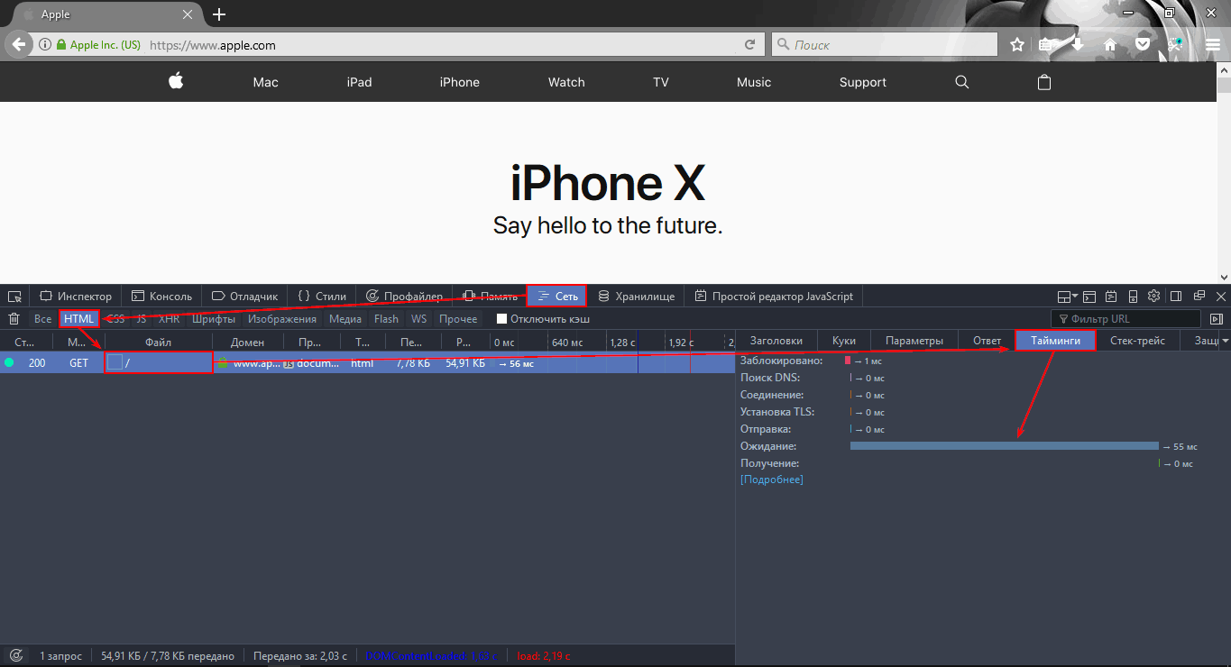Open devtools in separate window icon
The height and width of the screenshot is (667, 1231).
1199,296
